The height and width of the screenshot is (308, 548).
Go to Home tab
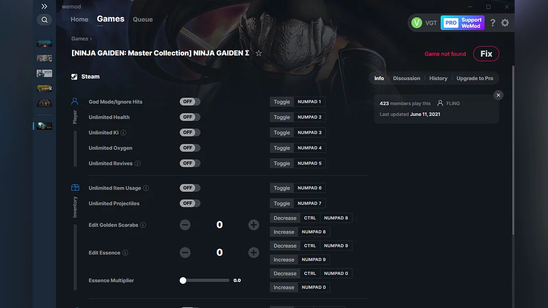click(x=79, y=20)
